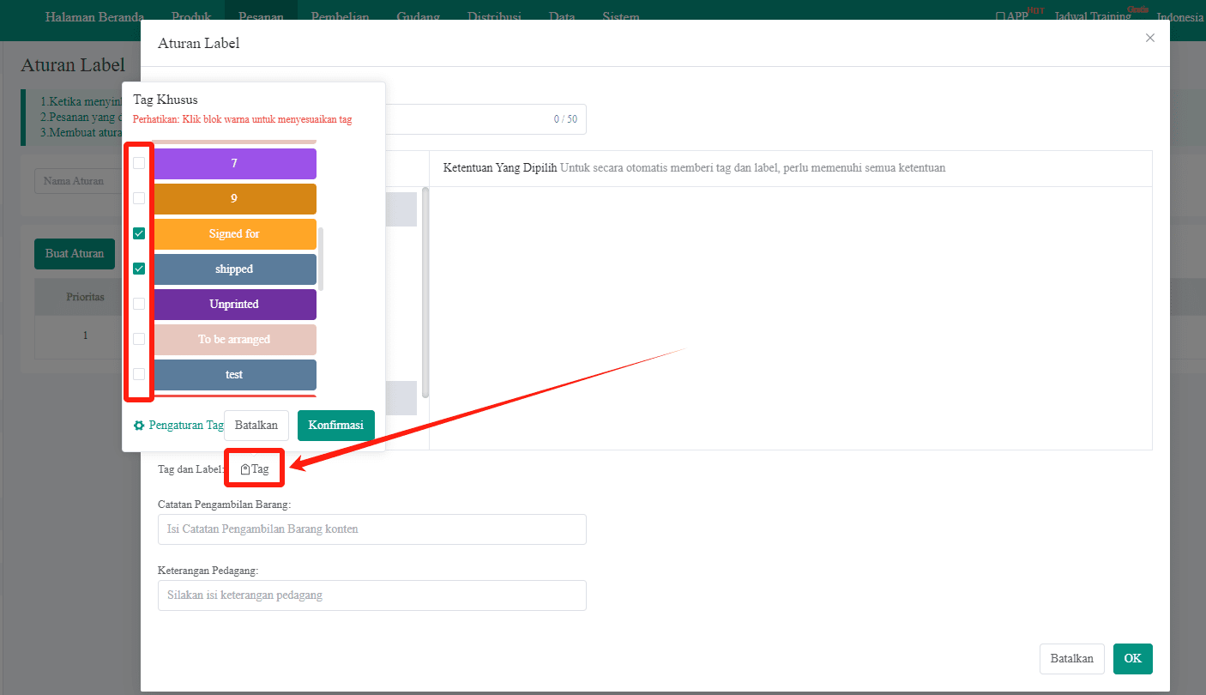Click the Nama Aturan search field behind dialog
Screen dimensions: 1206x695
point(79,181)
